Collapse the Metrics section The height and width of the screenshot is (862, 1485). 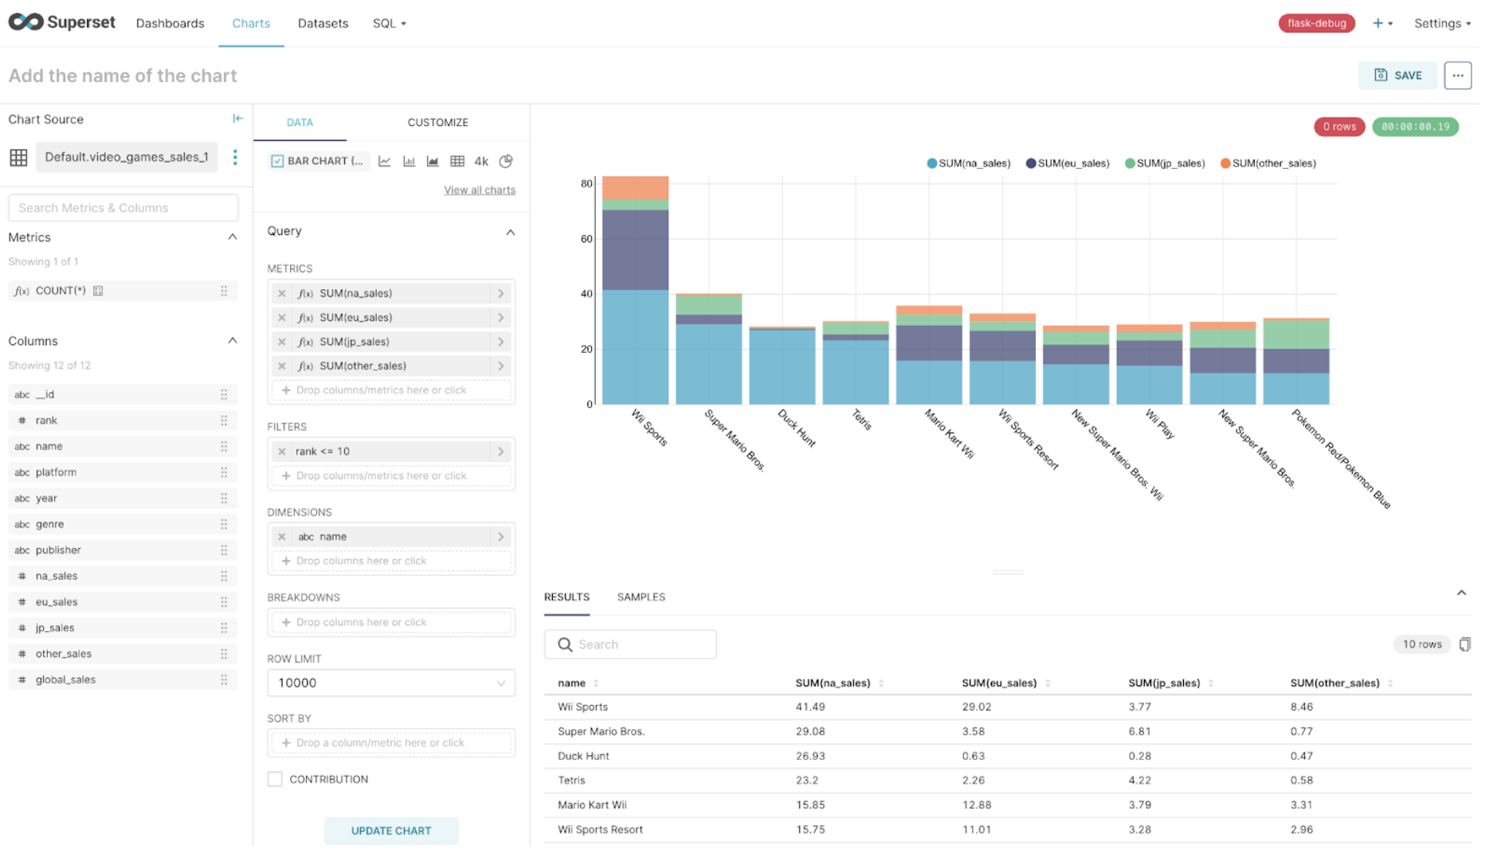(233, 237)
